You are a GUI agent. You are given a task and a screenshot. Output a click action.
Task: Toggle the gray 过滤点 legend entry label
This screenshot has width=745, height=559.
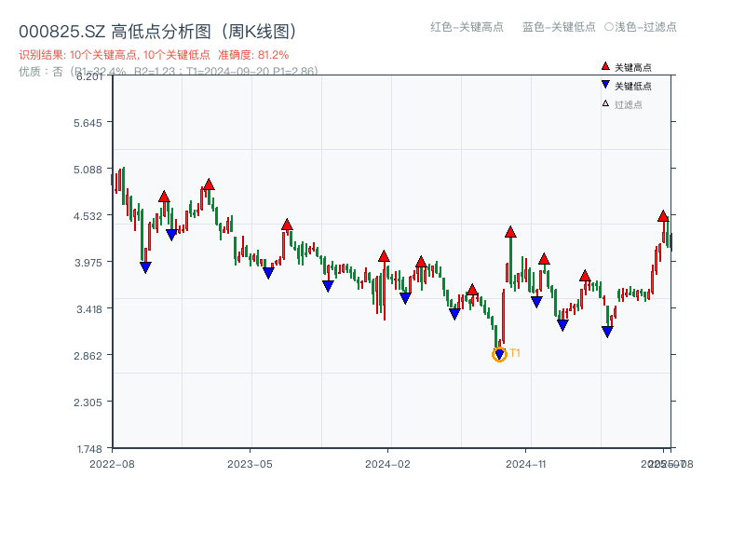coord(629,104)
